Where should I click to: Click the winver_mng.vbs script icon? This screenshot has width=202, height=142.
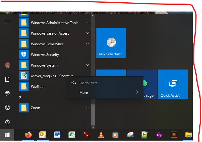(x=24, y=76)
